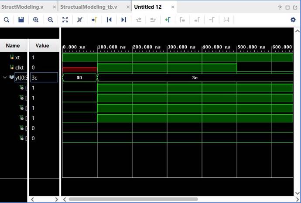Open help question mark icon
301x203 pixels.
(280, 7)
